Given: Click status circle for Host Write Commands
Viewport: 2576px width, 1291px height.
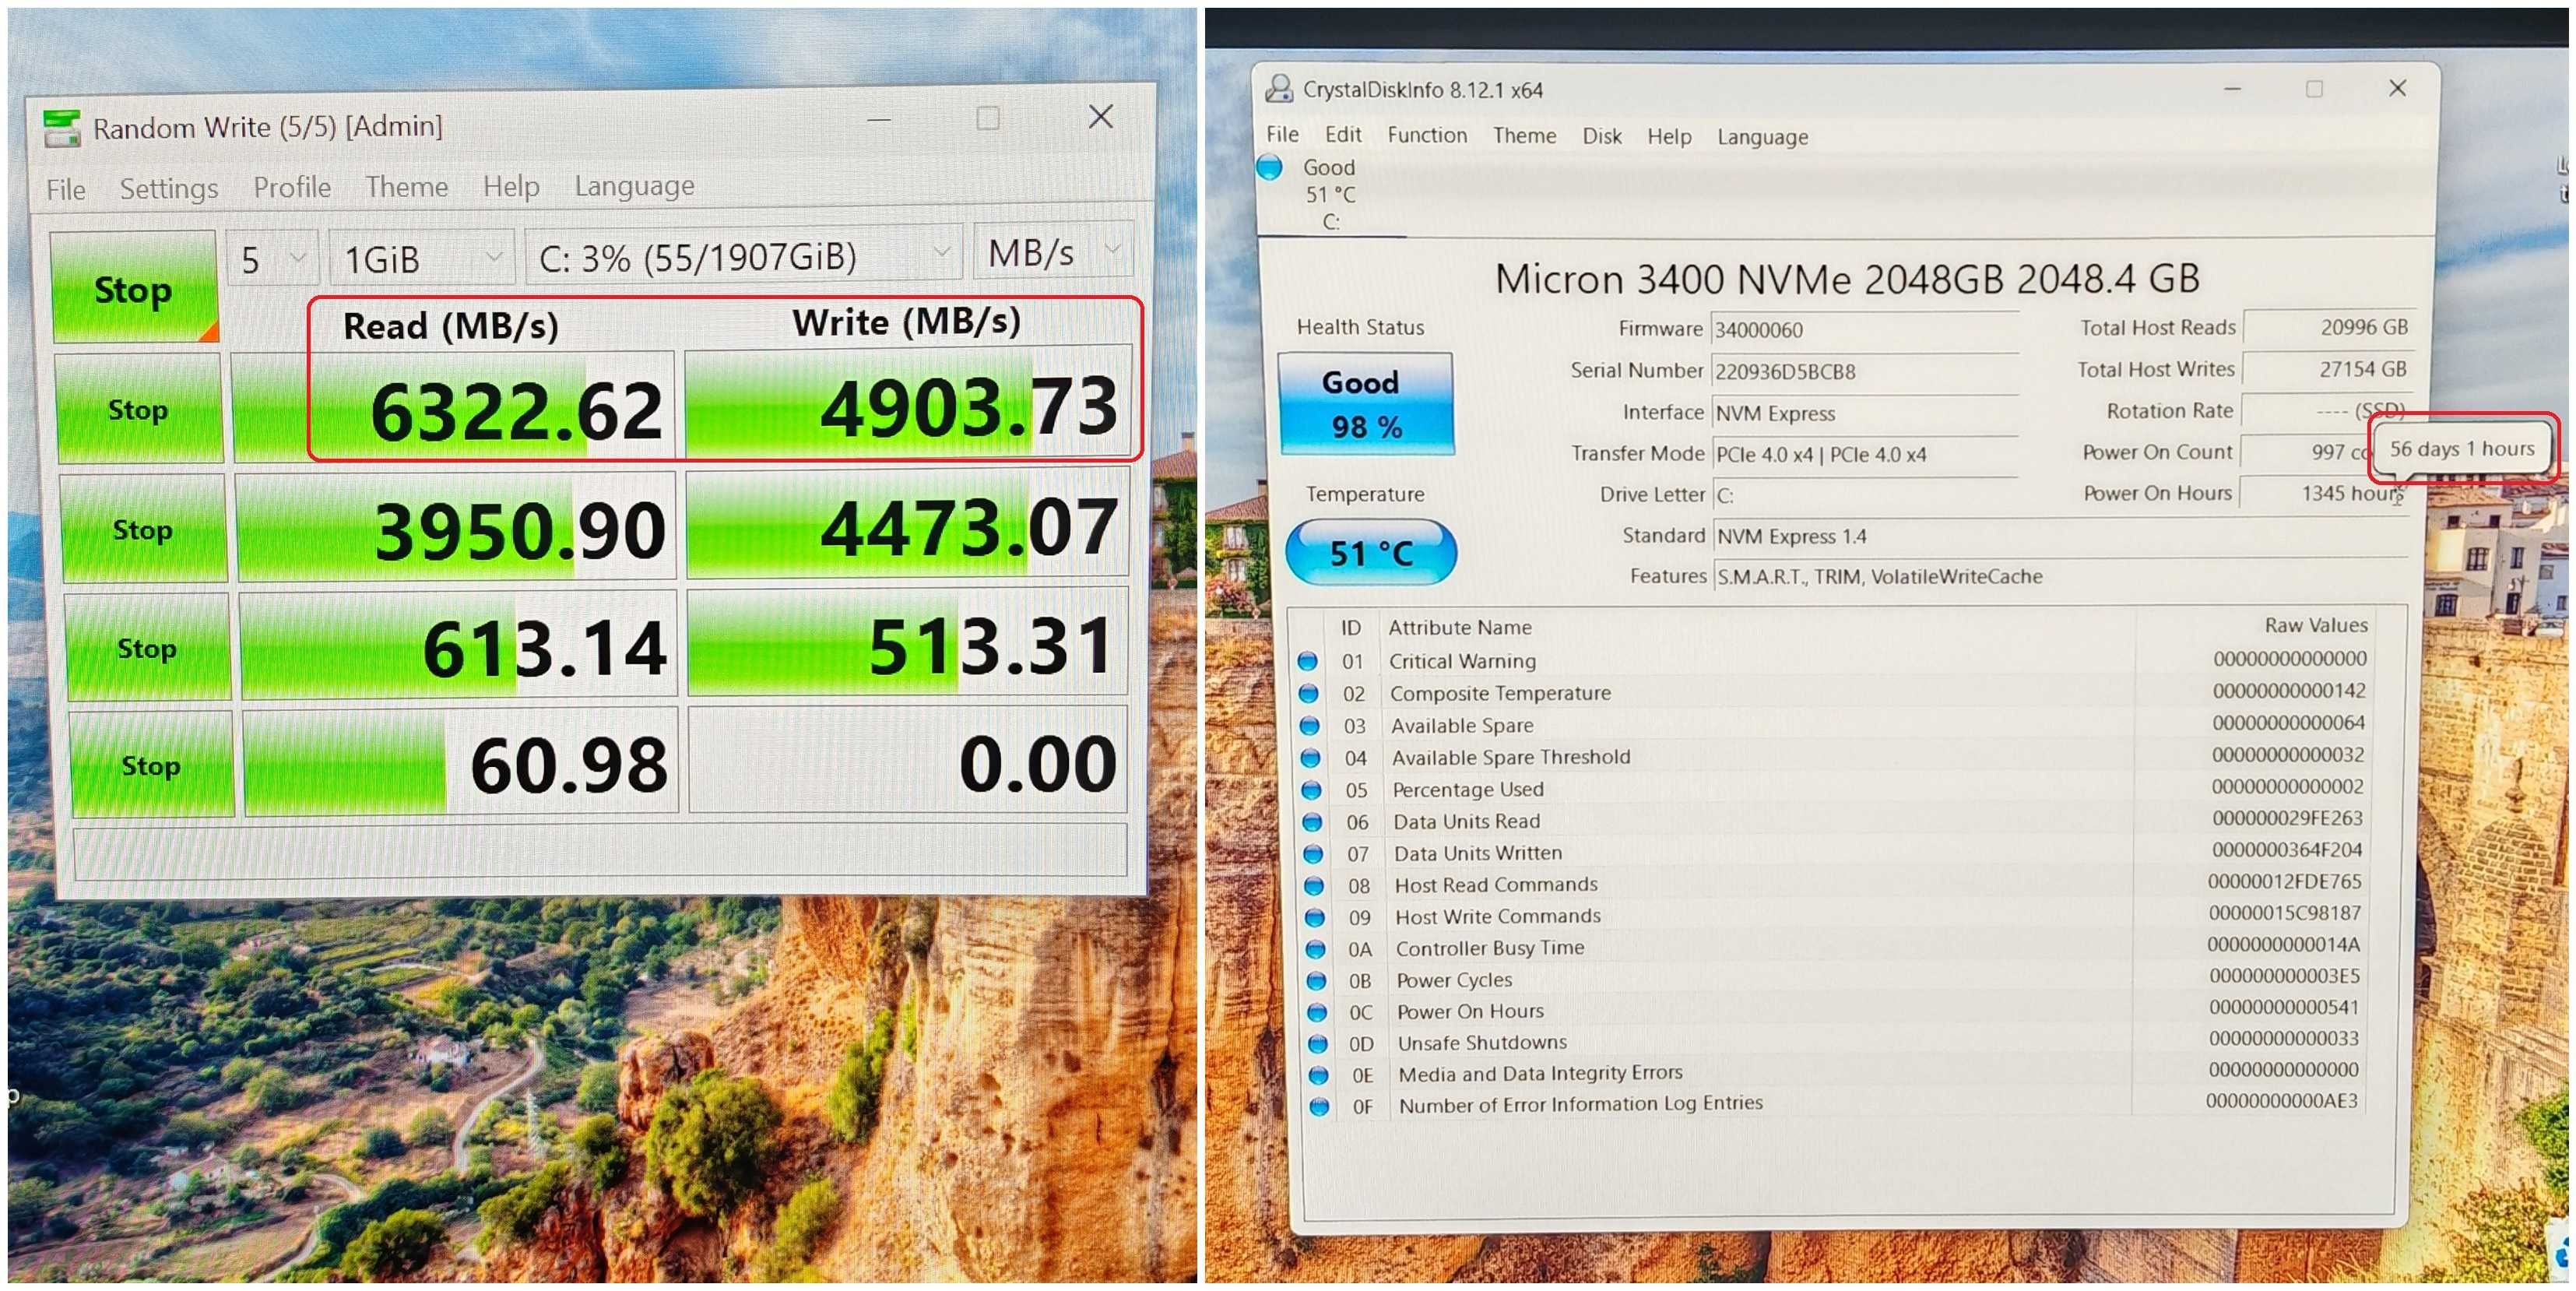Looking at the screenshot, I should coord(1315,917).
